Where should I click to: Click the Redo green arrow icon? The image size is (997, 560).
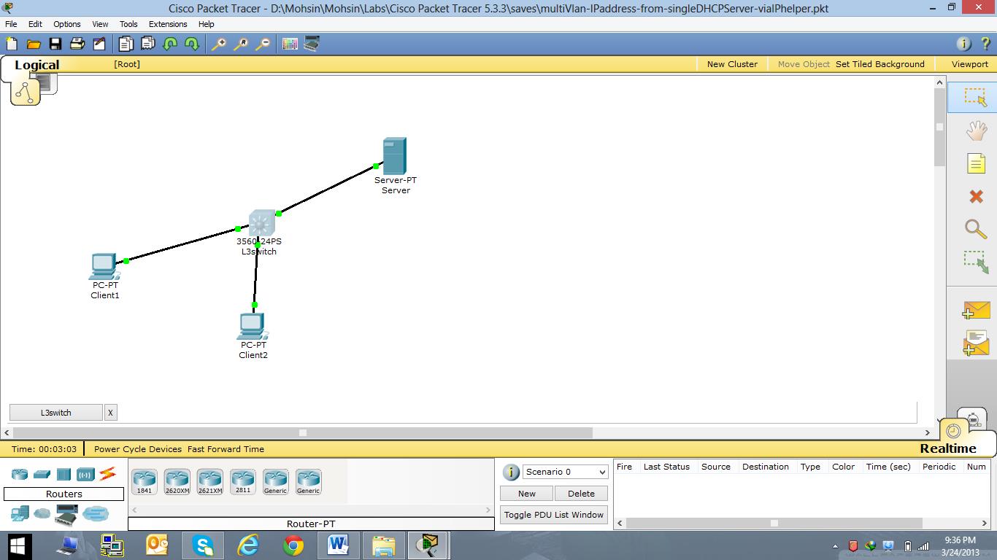coord(192,44)
